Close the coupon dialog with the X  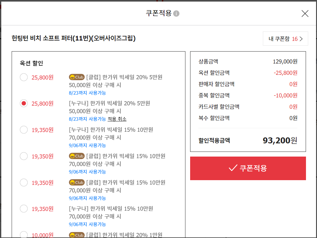[x=305, y=14]
